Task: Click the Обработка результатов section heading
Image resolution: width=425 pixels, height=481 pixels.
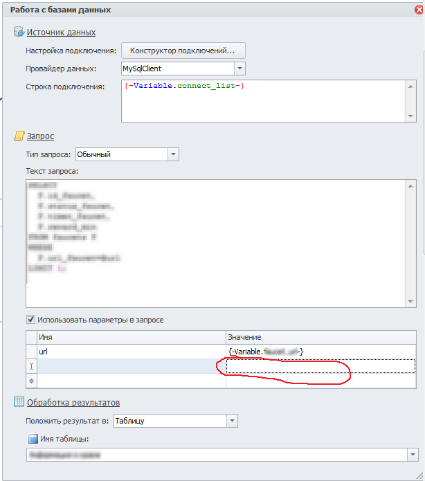Action: (x=73, y=403)
